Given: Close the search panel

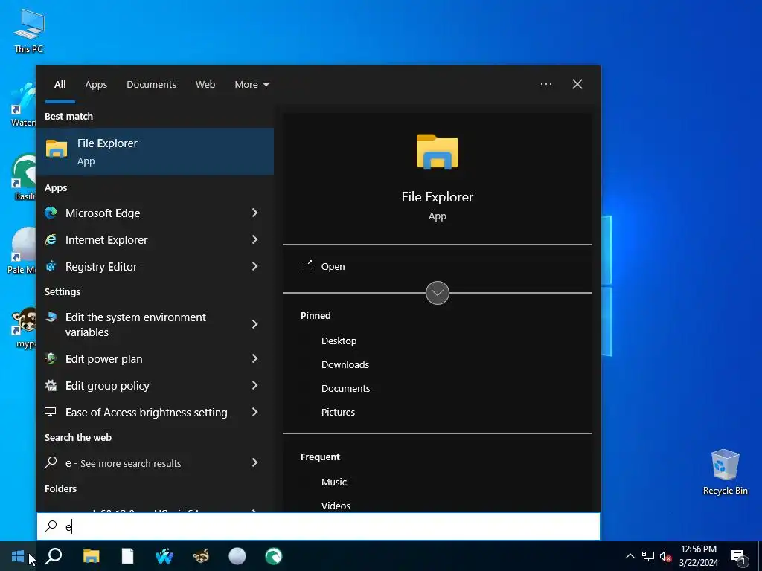Looking at the screenshot, I should (x=577, y=84).
